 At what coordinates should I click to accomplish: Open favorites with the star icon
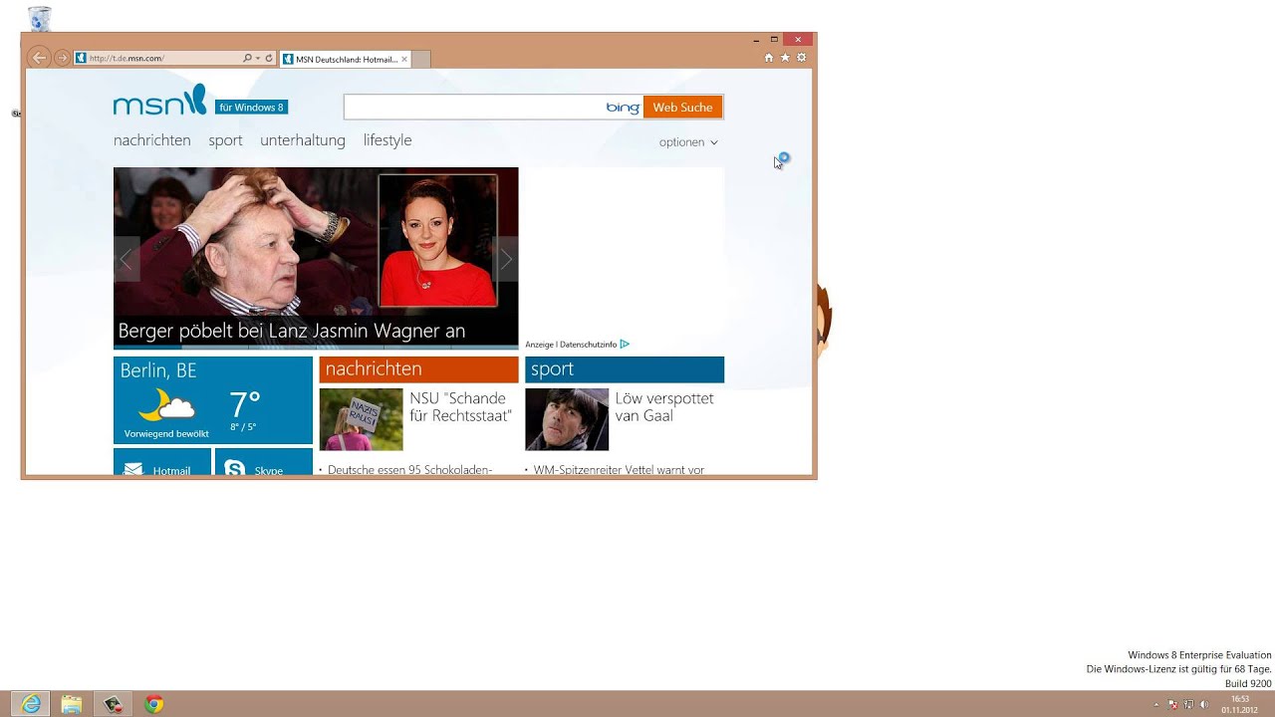click(x=785, y=58)
